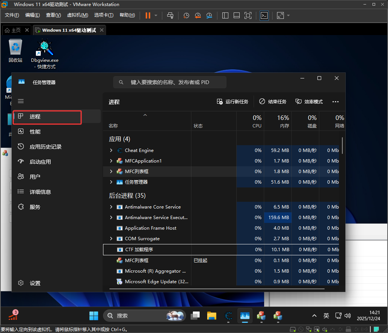The image size is (388, 333).
Task: Expand the Cheat Engine process row
Action: [x=111, y=150]
